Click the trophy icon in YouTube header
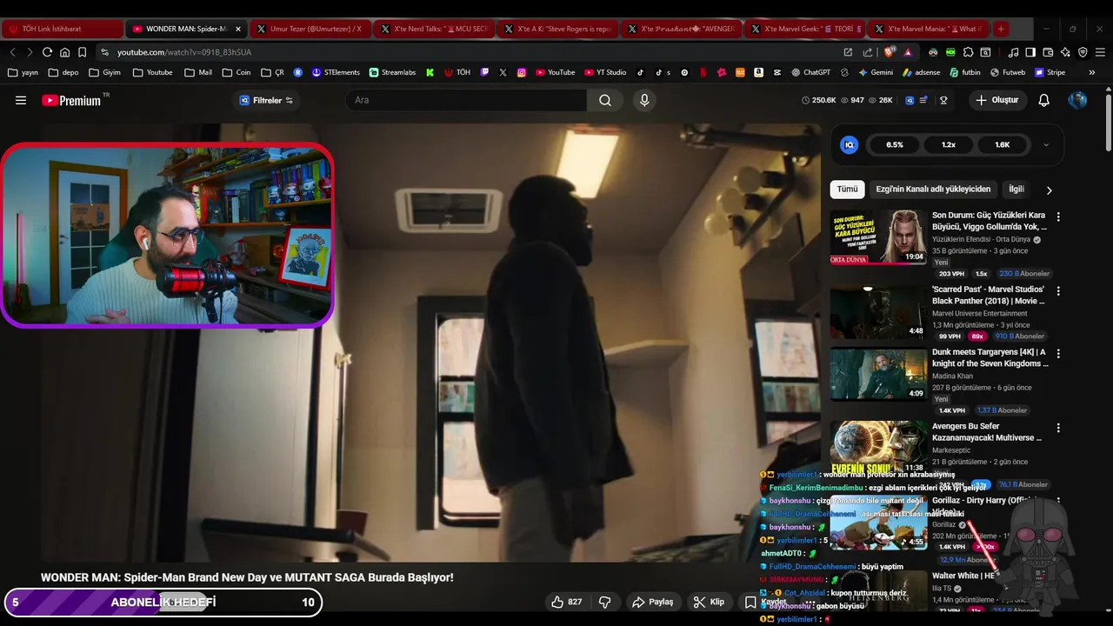 click(943, 100)
